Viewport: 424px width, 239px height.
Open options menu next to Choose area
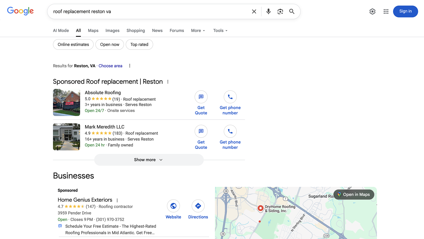tap(130, 66)
